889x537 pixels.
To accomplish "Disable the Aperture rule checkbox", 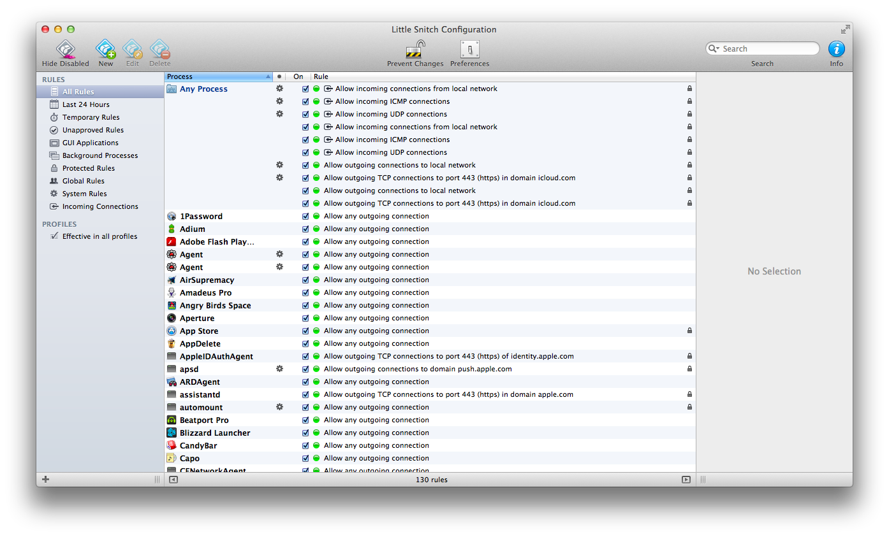I will click(305, 318).
